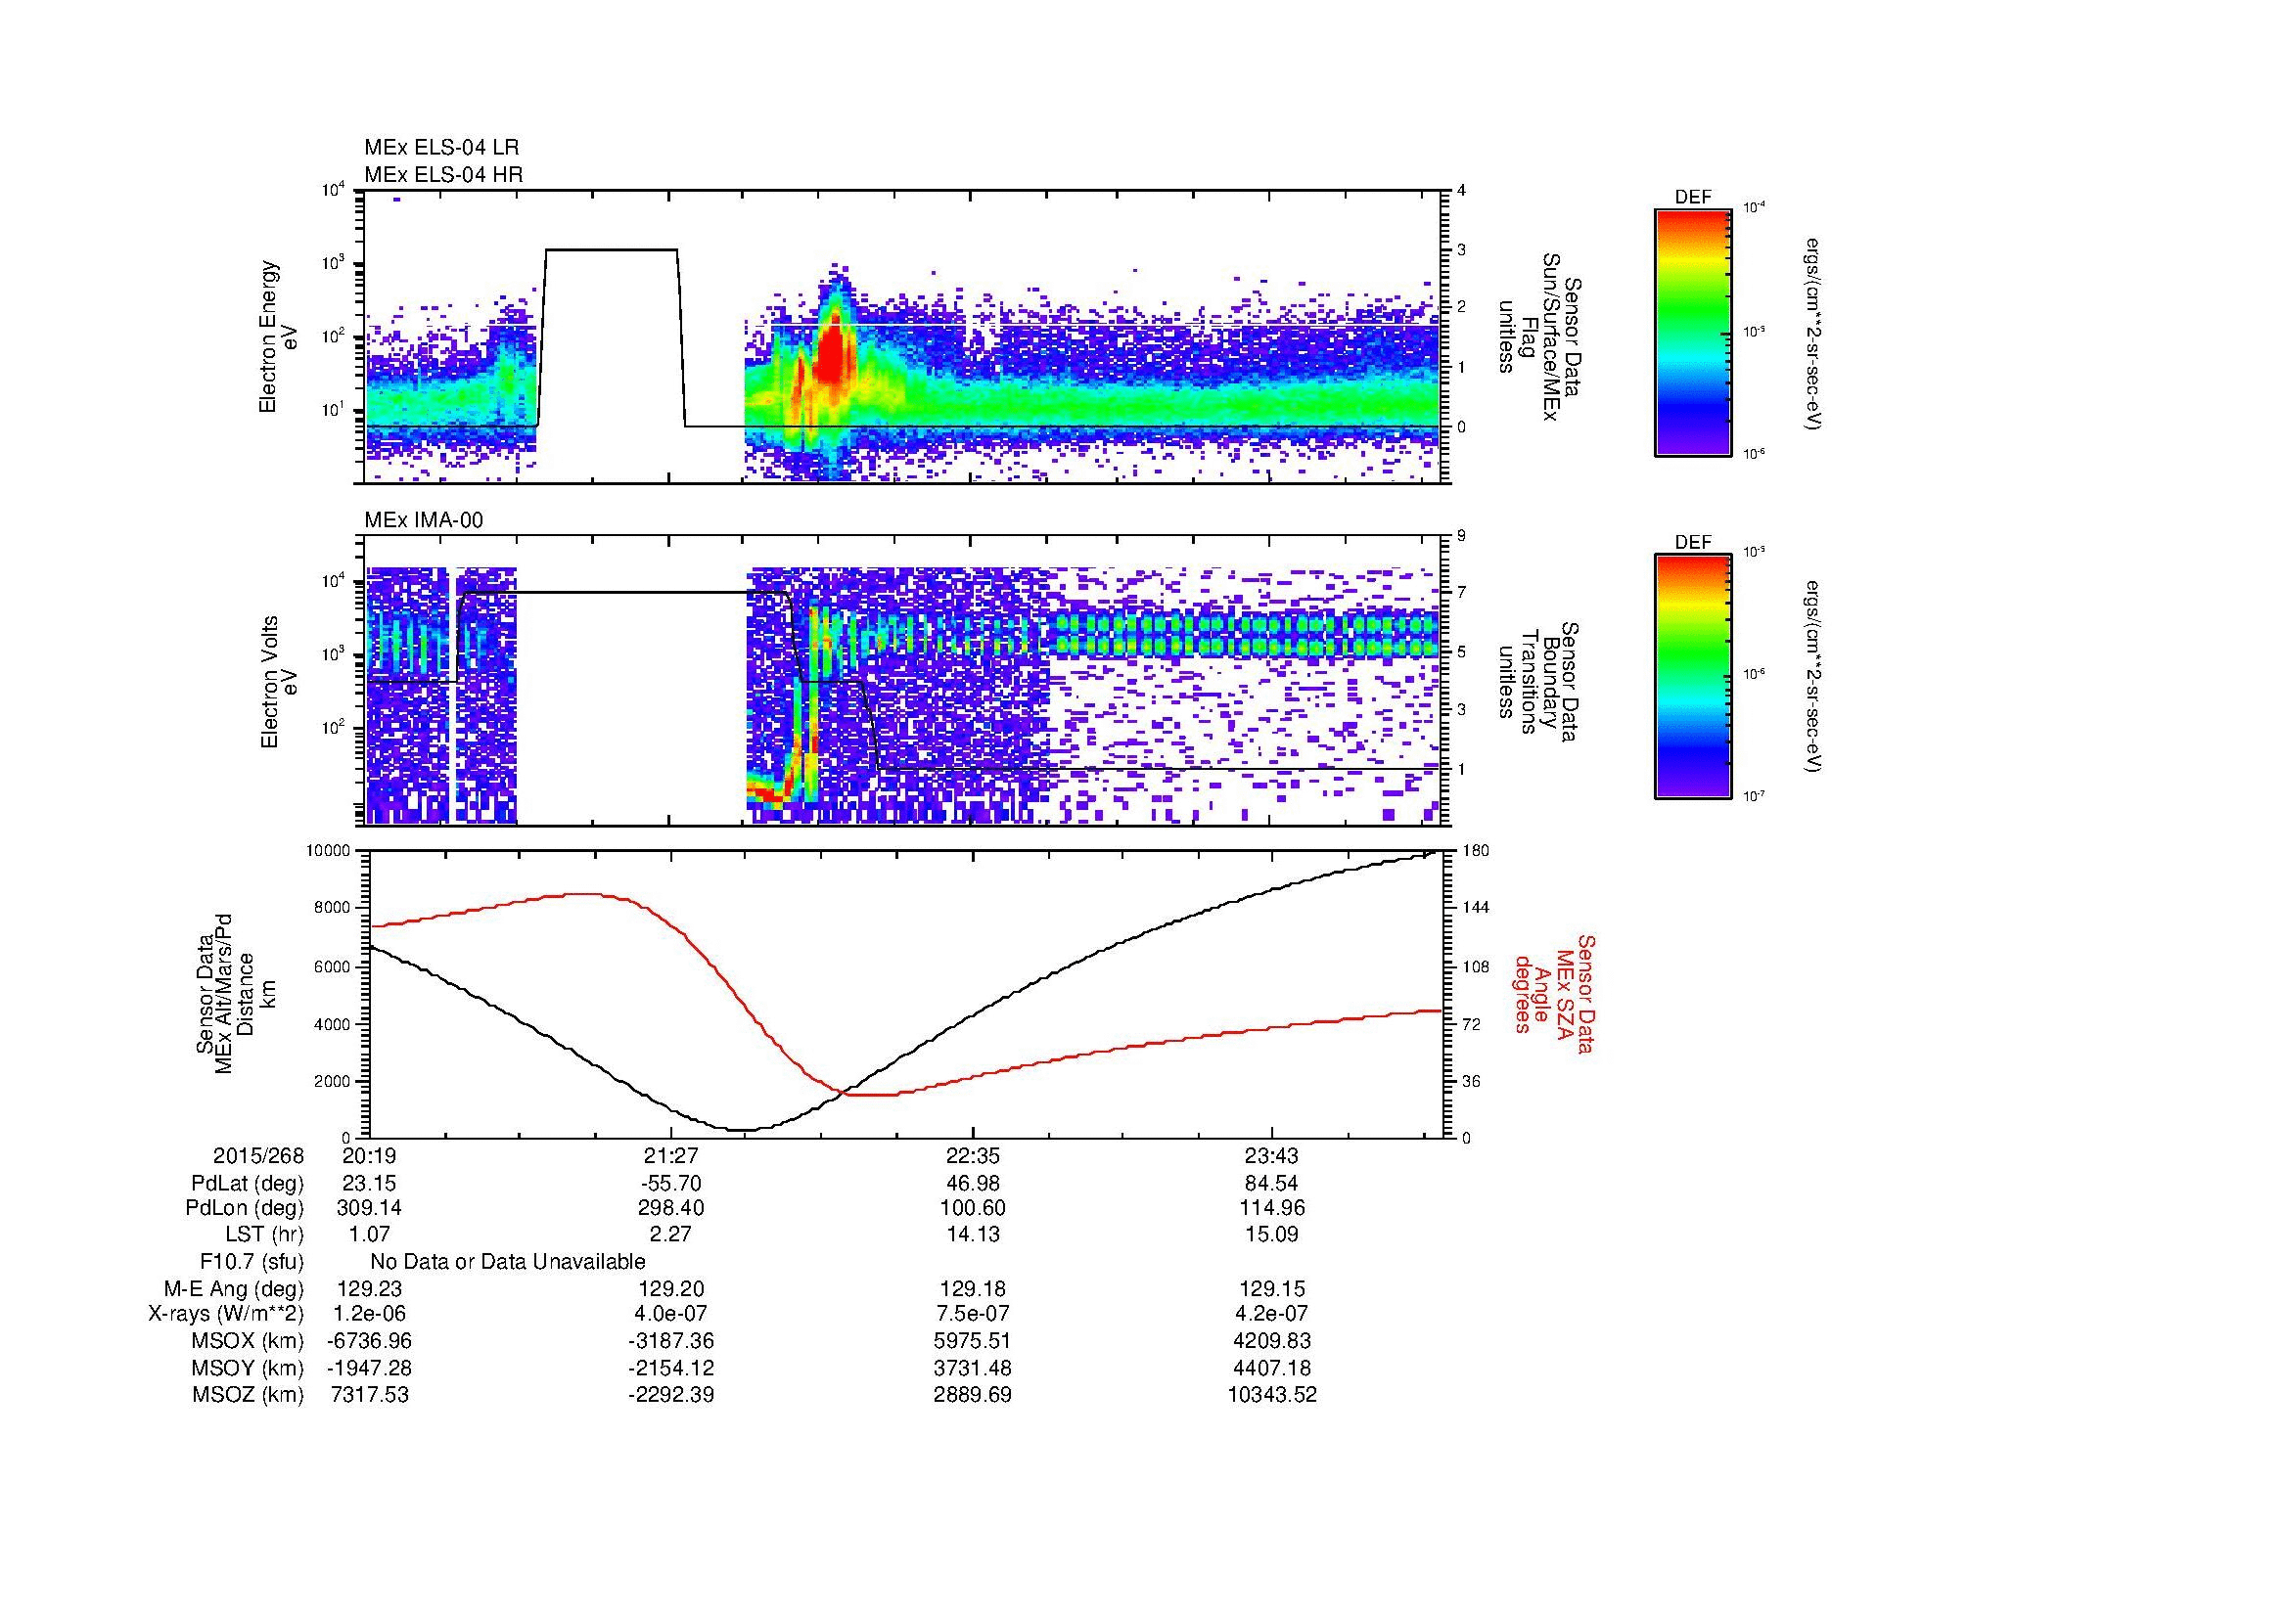Click the 'X-rays (W/m**2)' row label
The image size is (2289, 1617).
[226, 1314]
